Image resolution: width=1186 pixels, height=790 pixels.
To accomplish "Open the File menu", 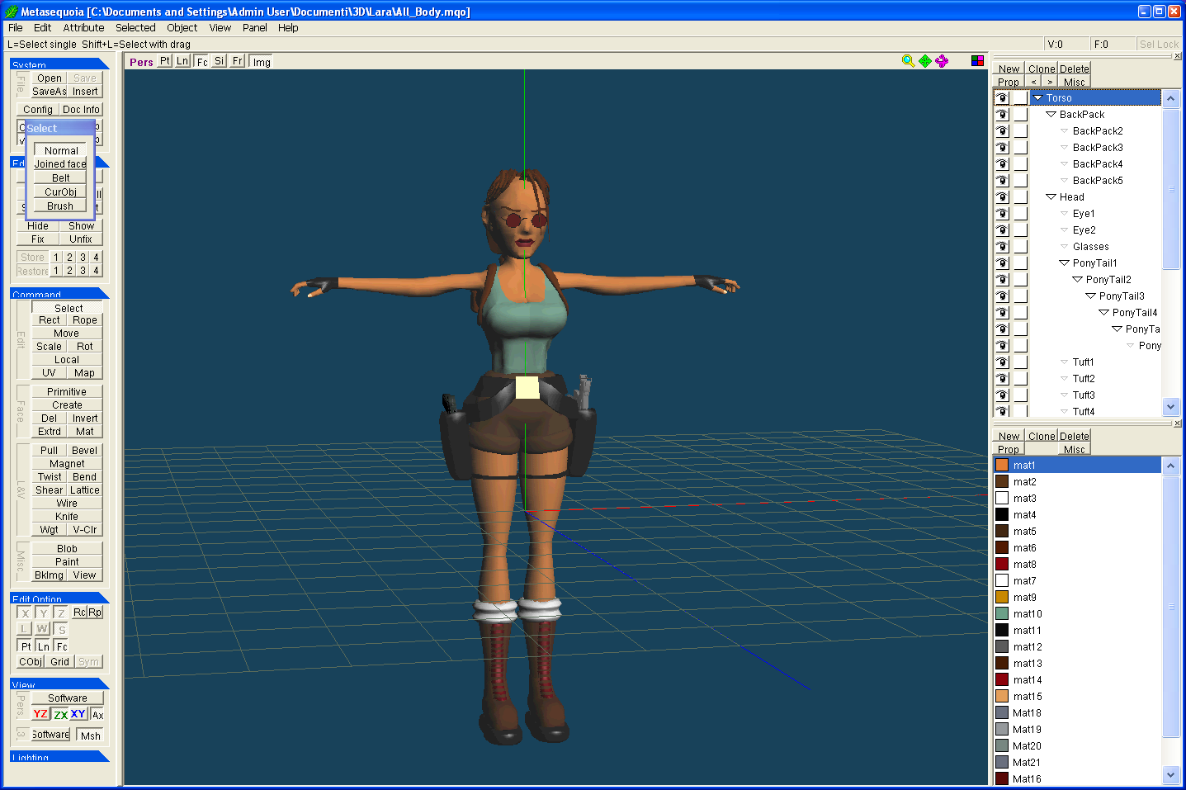I will coord(16,27).
